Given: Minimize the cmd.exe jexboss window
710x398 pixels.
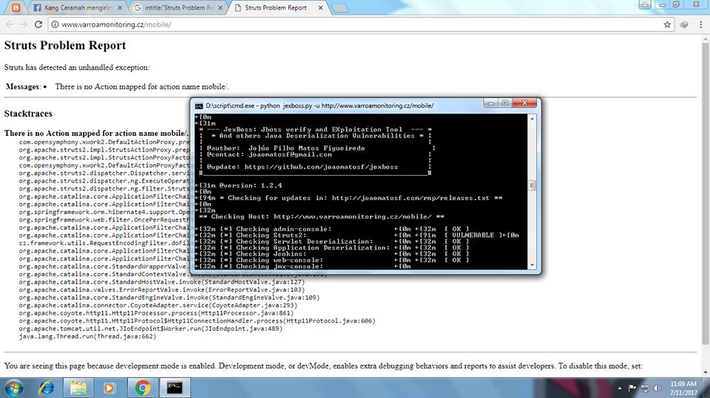Looking at the screenshot, I should tap(490, 103).
